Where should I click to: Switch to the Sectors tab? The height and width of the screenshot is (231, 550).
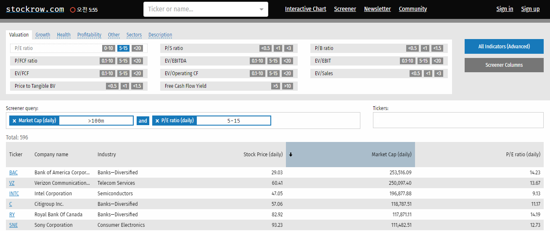pyautogui.click(x=134, y=35)
